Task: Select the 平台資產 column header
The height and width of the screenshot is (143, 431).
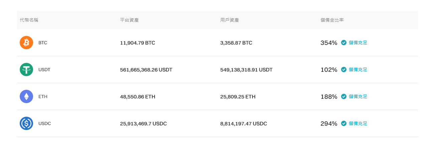Action: coord(129,20)
